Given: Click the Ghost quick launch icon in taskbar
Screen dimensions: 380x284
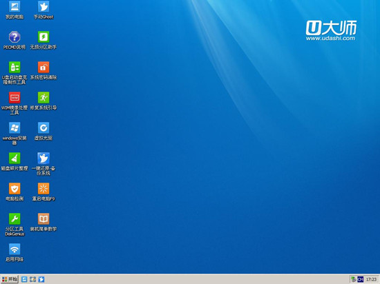Looking at the screenshot, I should pos(41,279).
